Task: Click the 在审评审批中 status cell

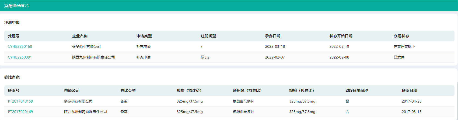Action: (x=404, y=46)
